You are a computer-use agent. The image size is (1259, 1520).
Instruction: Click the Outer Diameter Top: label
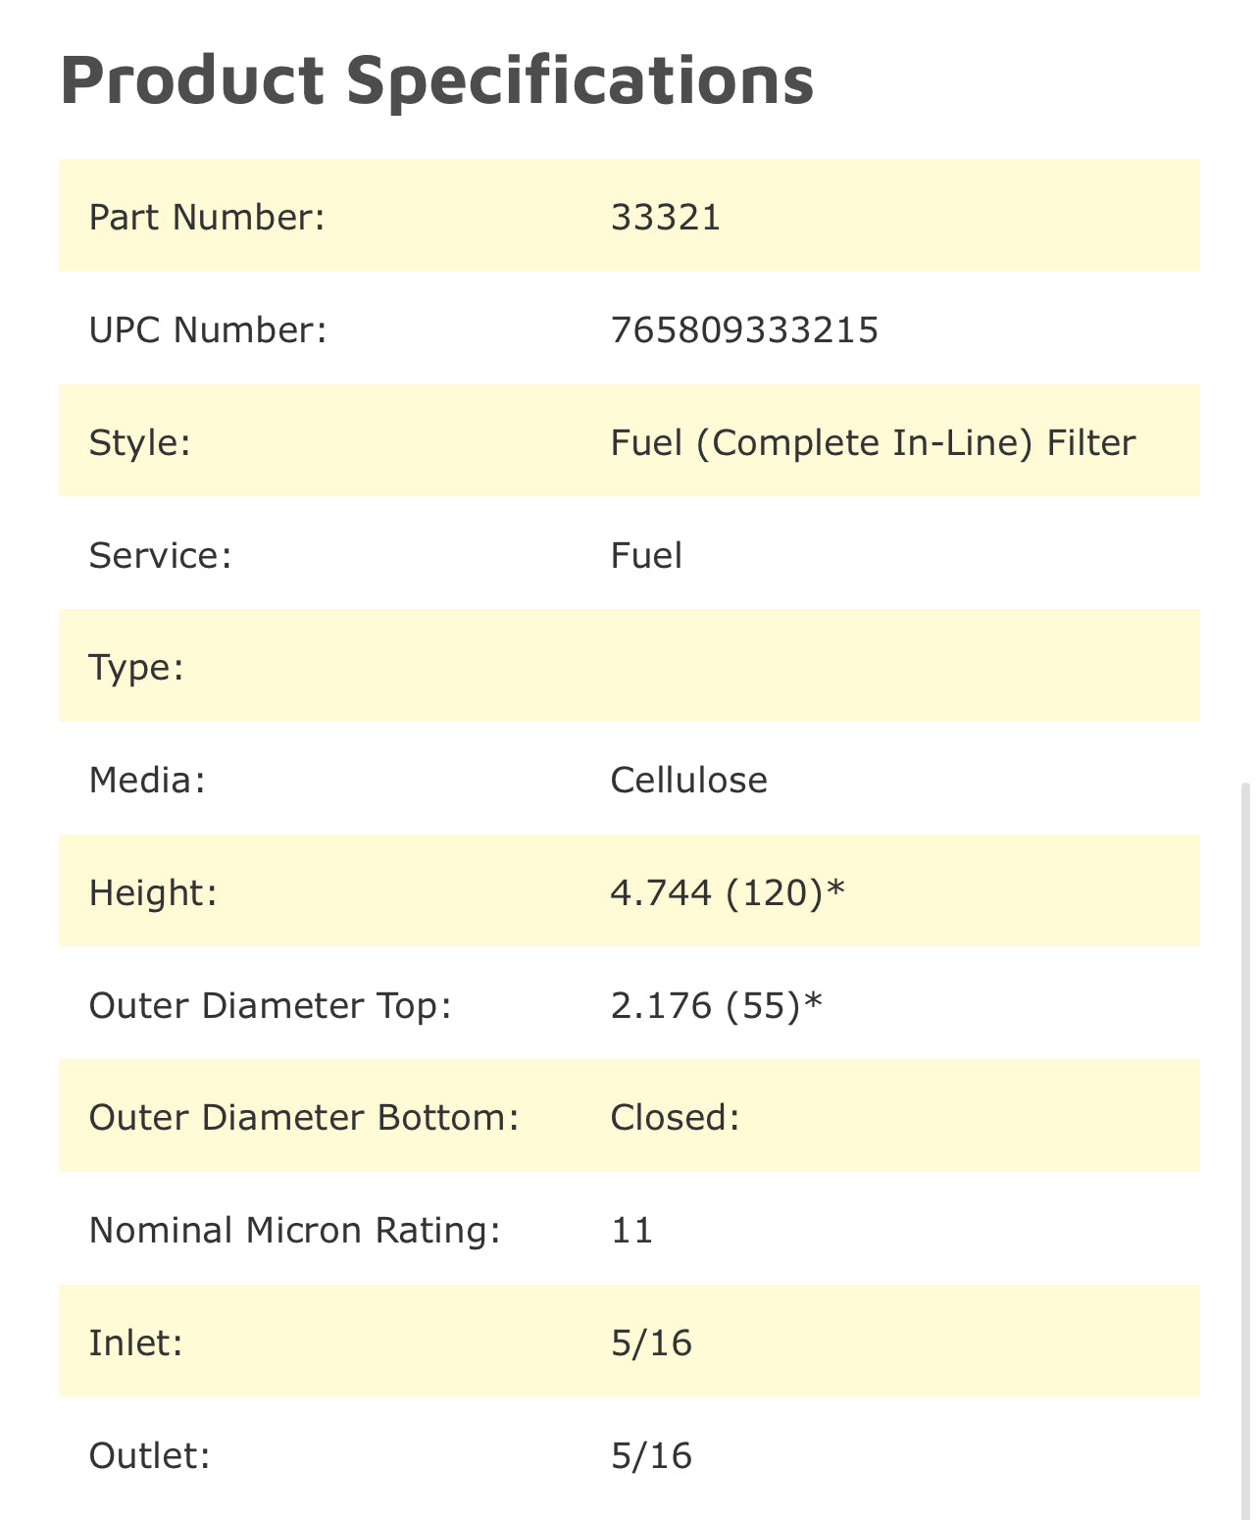pyautogui.click(x=270, y=1005)
